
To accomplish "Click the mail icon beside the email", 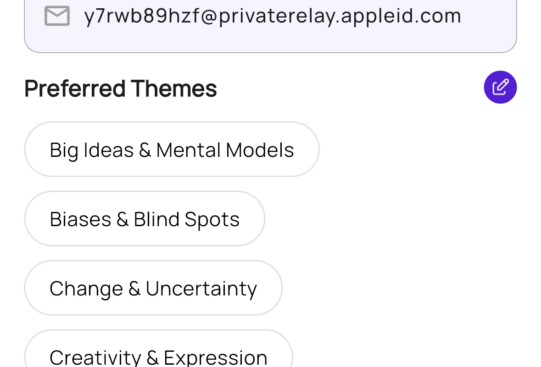I will [57, 16].
